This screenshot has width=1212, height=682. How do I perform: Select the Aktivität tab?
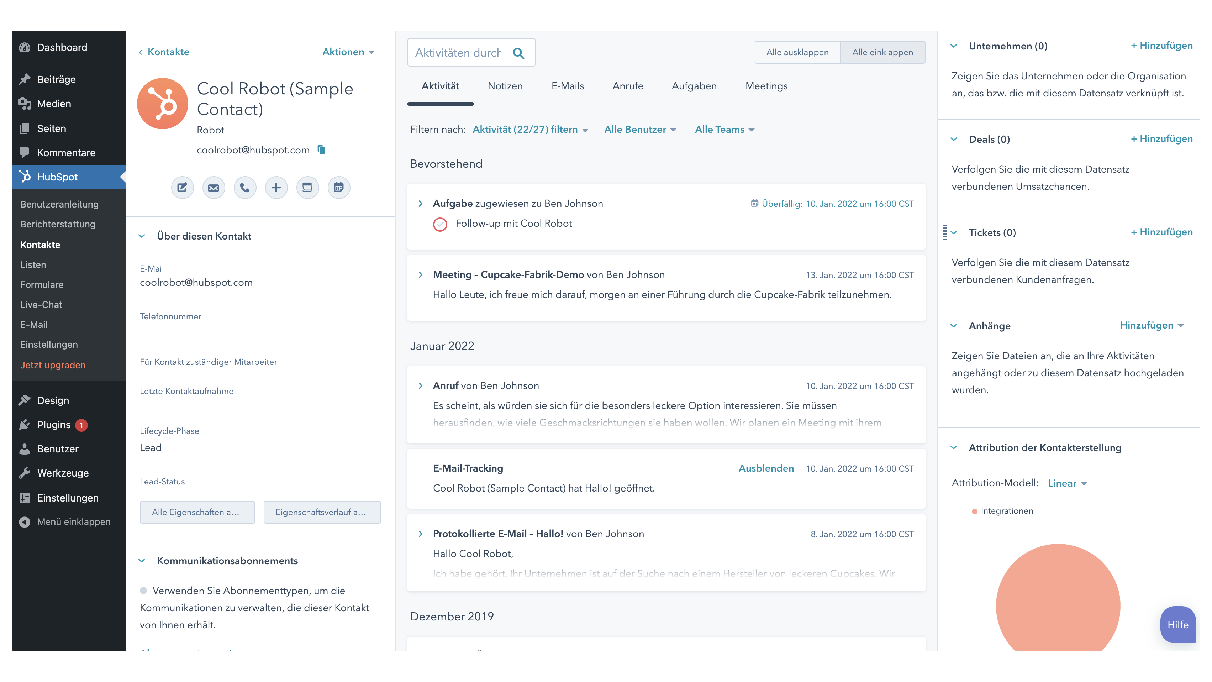click(x=441, y=86)
